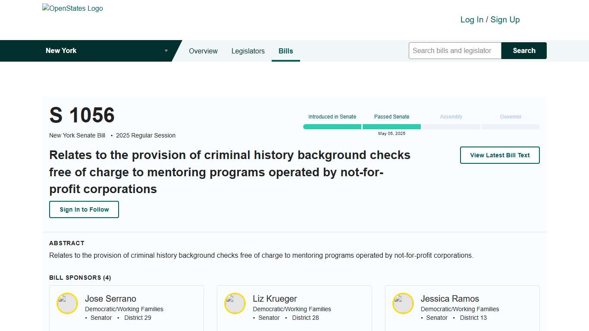Open Liz Krueger's profile photo

[x=235, y=303]
